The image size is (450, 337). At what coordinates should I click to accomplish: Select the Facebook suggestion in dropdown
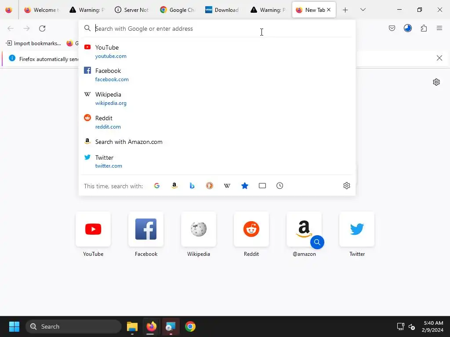point(217,75)
